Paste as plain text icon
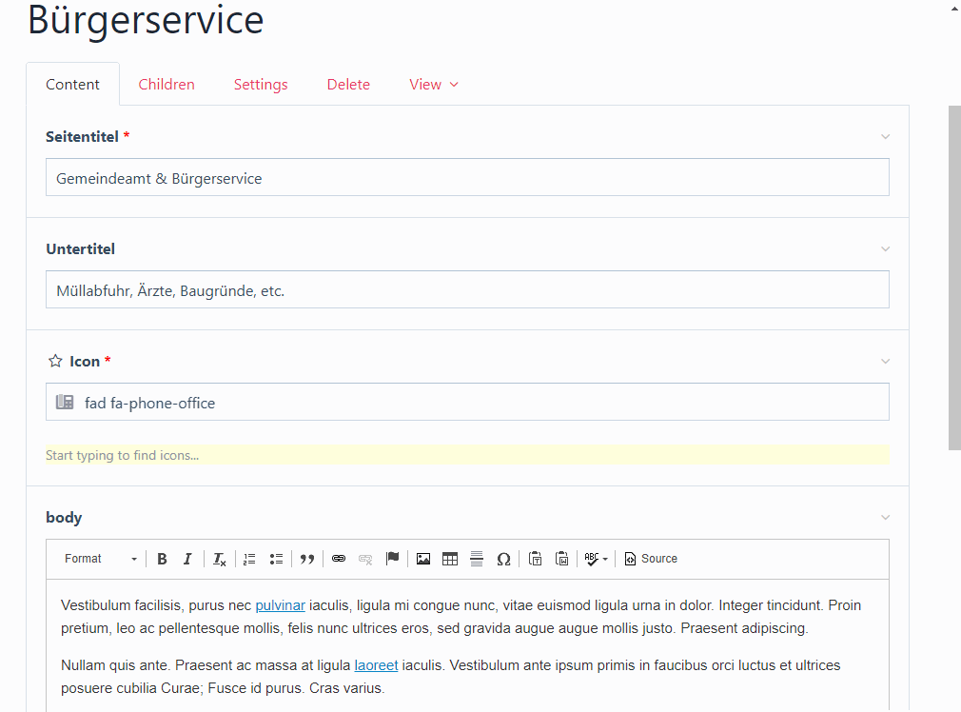This screenshot has height=712, width=961. [x=535, y=559]
